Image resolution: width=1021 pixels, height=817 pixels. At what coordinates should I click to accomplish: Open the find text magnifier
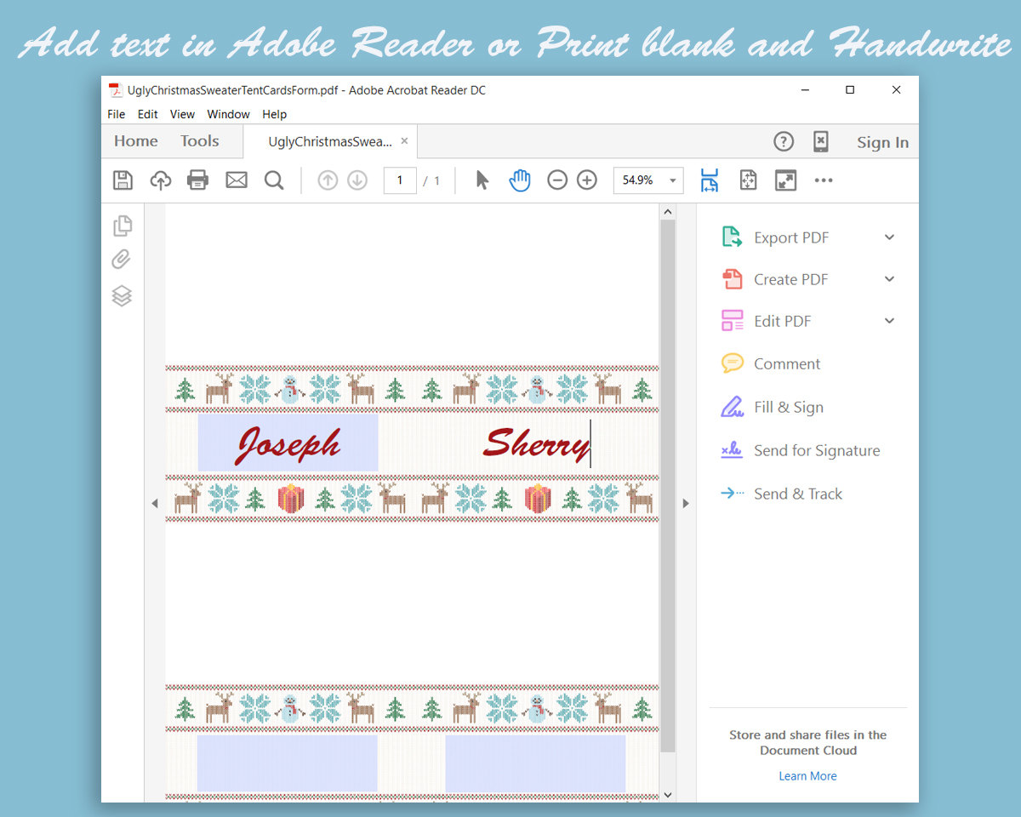tap(274, 180)
